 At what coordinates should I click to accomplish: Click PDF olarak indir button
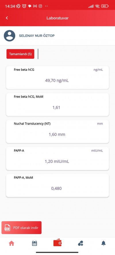[22, 228]
